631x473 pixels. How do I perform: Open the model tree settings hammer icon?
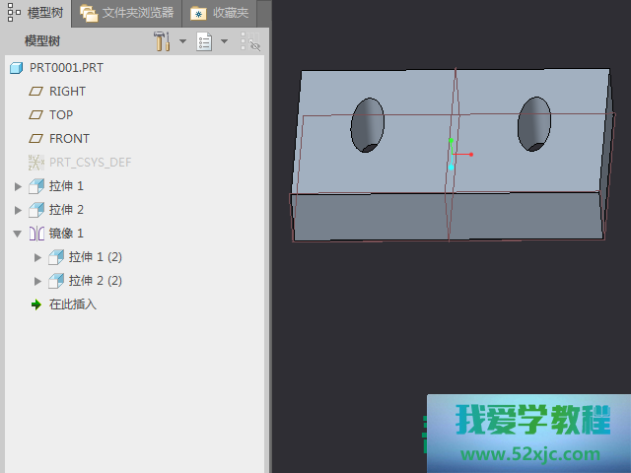pyautogui.click(x=162, y=41)
